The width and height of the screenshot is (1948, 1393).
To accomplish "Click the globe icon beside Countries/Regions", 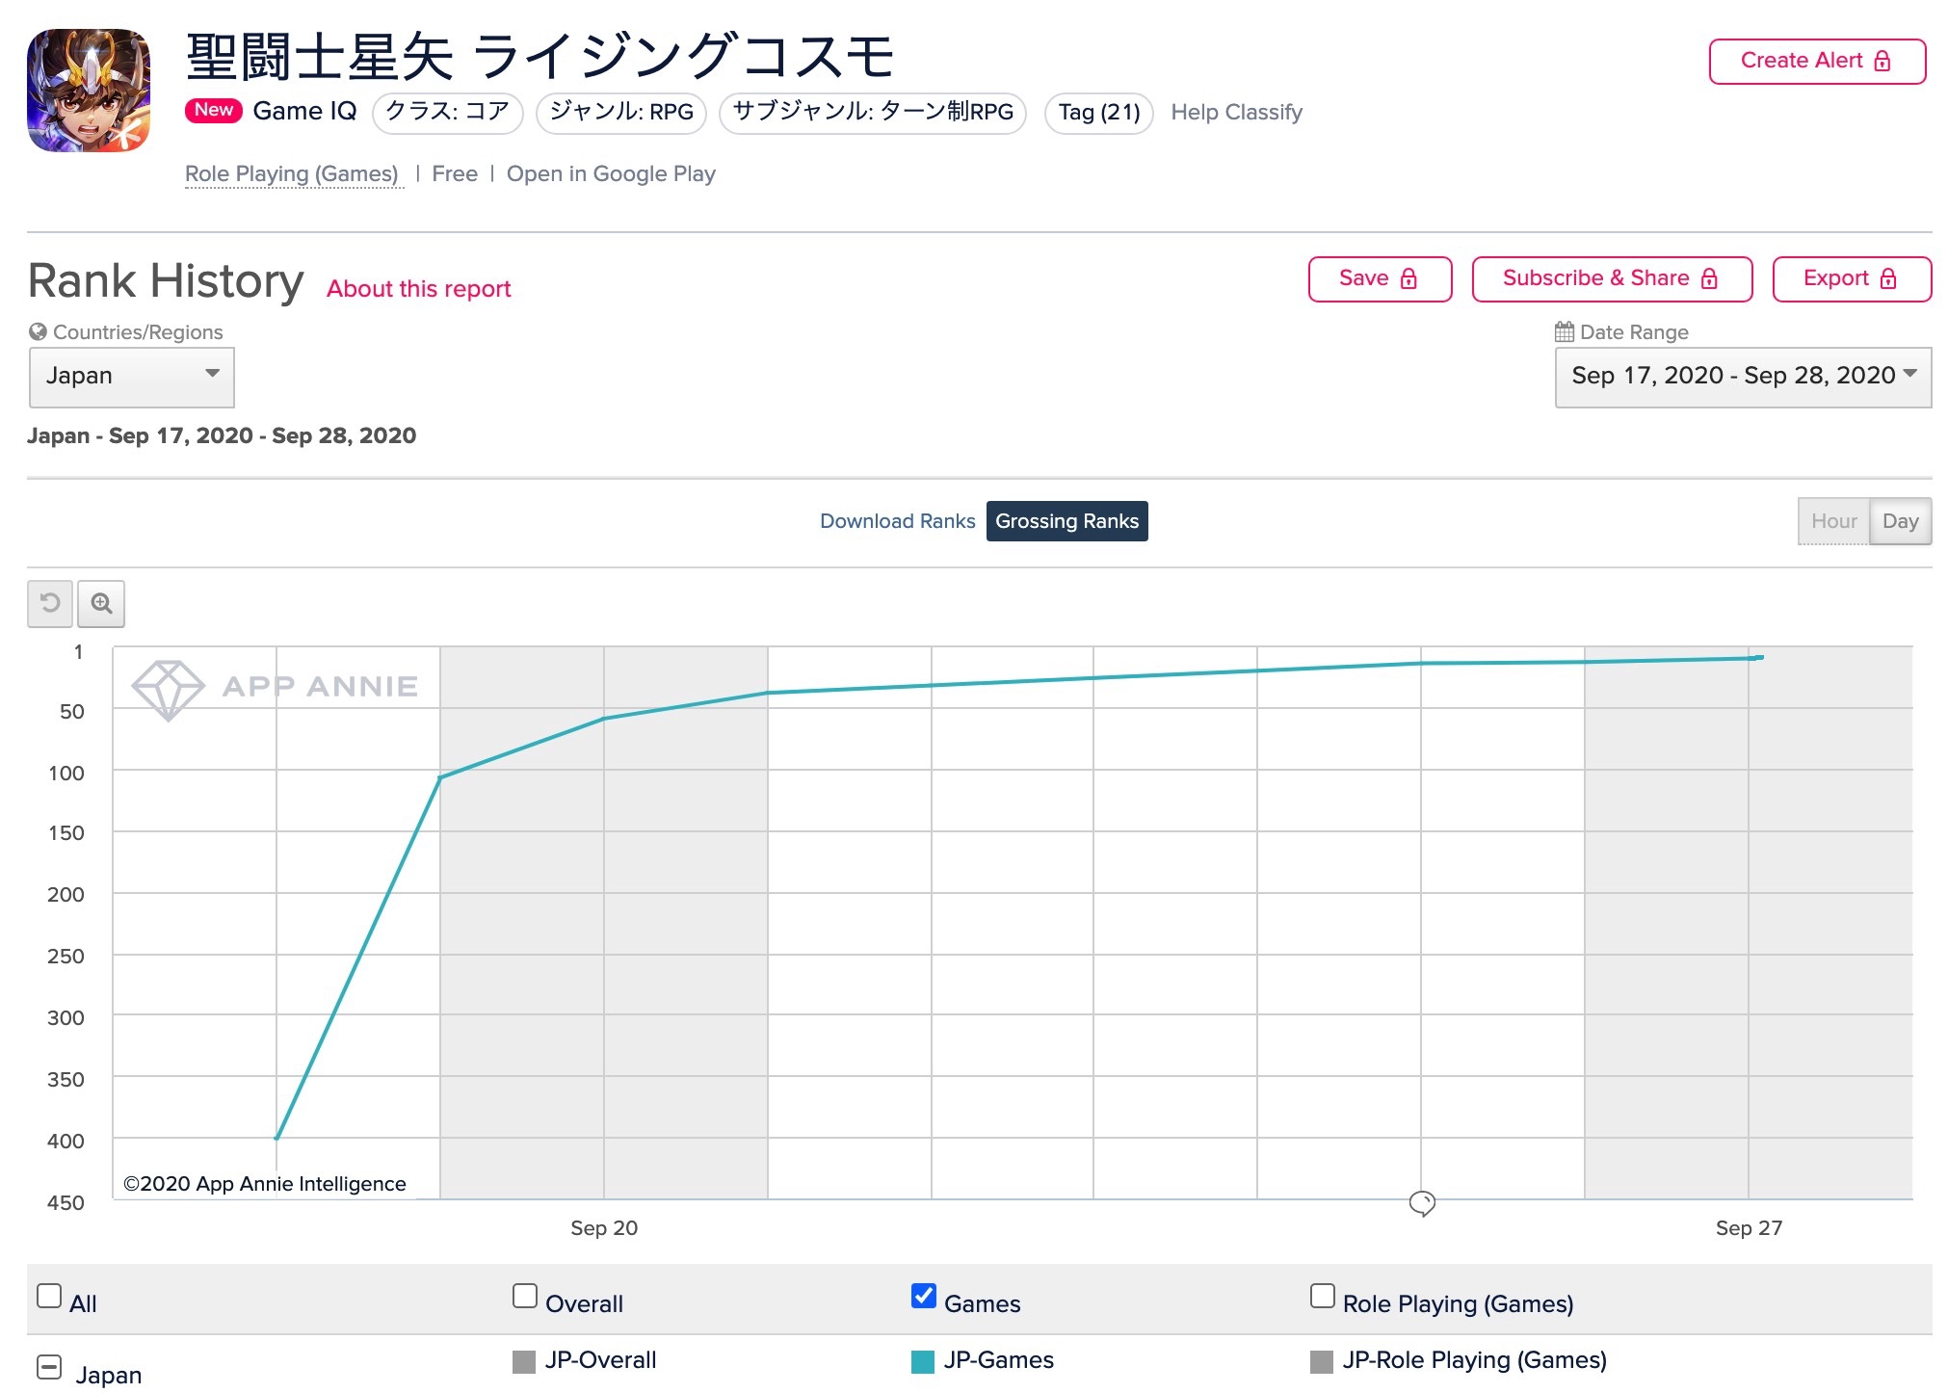I will tap(38, 331).
